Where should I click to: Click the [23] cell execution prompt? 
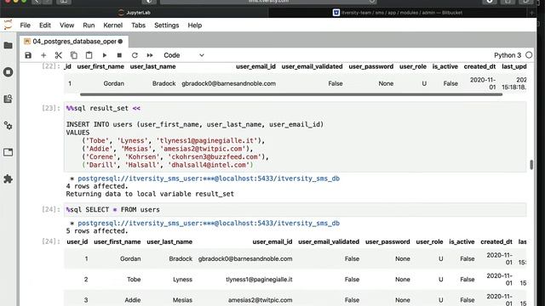pyautogui.click(x=51, y=108)
